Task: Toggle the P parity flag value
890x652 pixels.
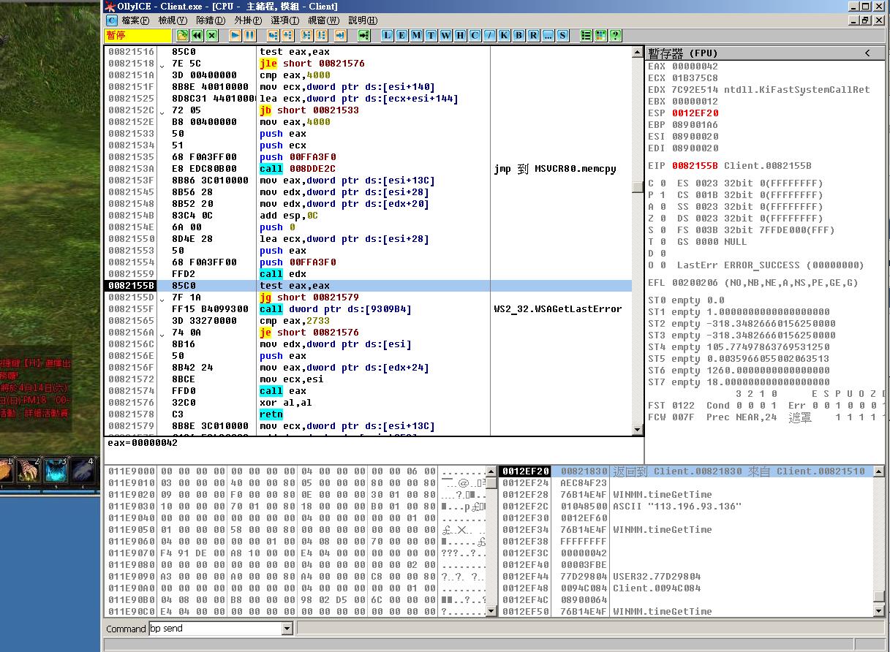Action: click(662, 195)
